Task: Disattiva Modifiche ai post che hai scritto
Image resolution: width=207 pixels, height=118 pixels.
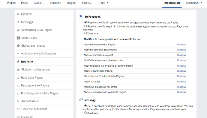Action: coord(182,87)
